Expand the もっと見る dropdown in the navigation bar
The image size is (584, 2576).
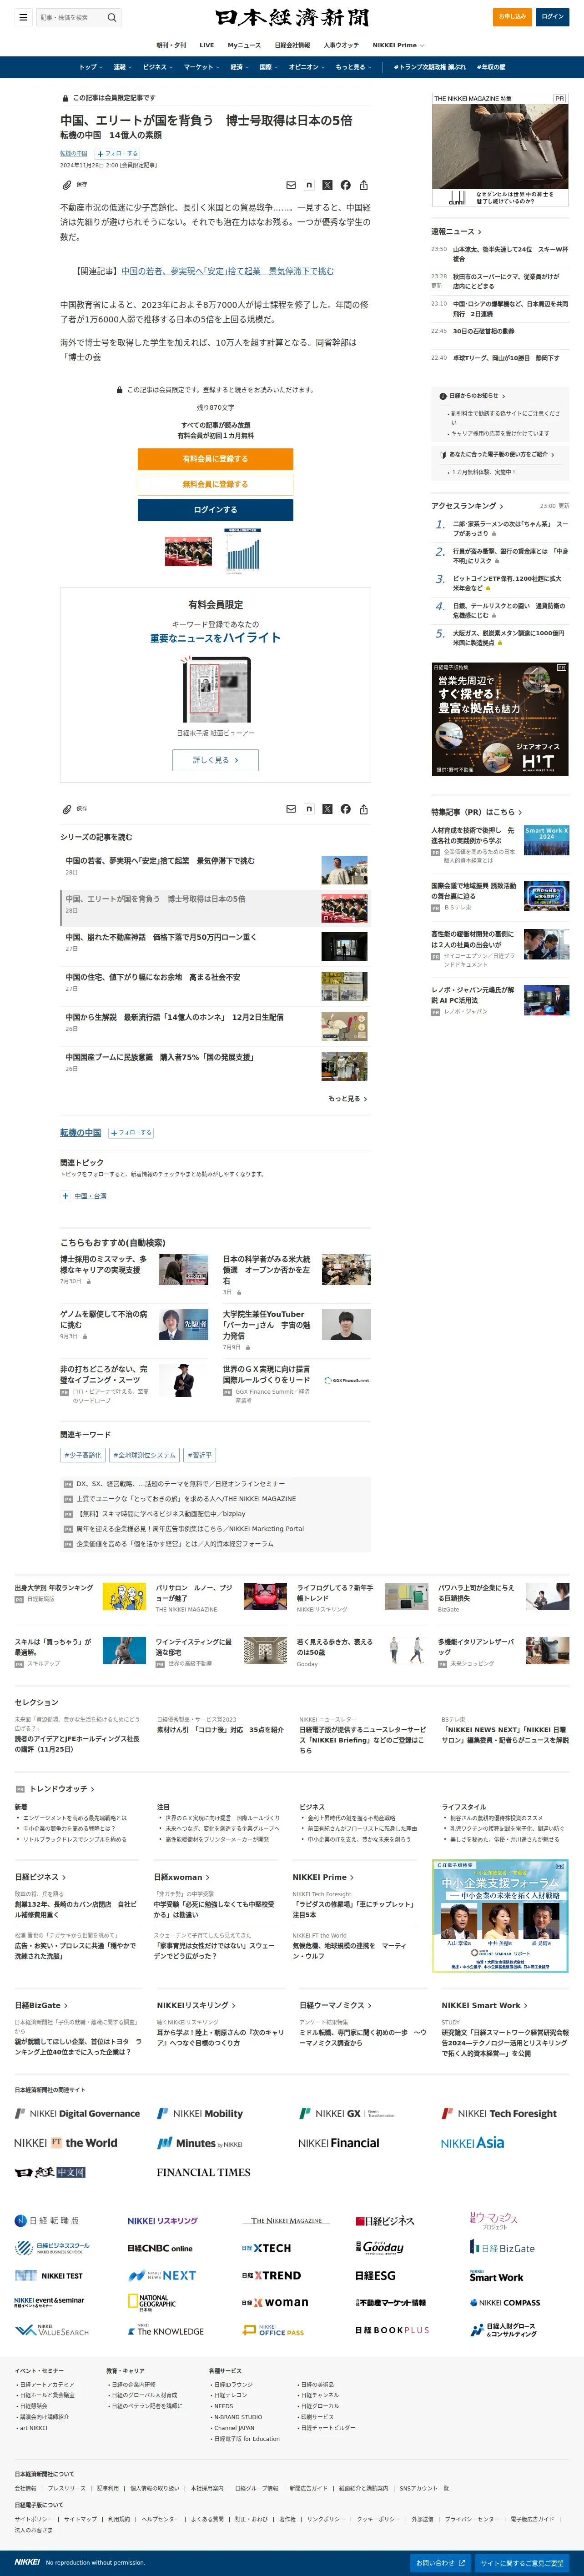point(353,67)
